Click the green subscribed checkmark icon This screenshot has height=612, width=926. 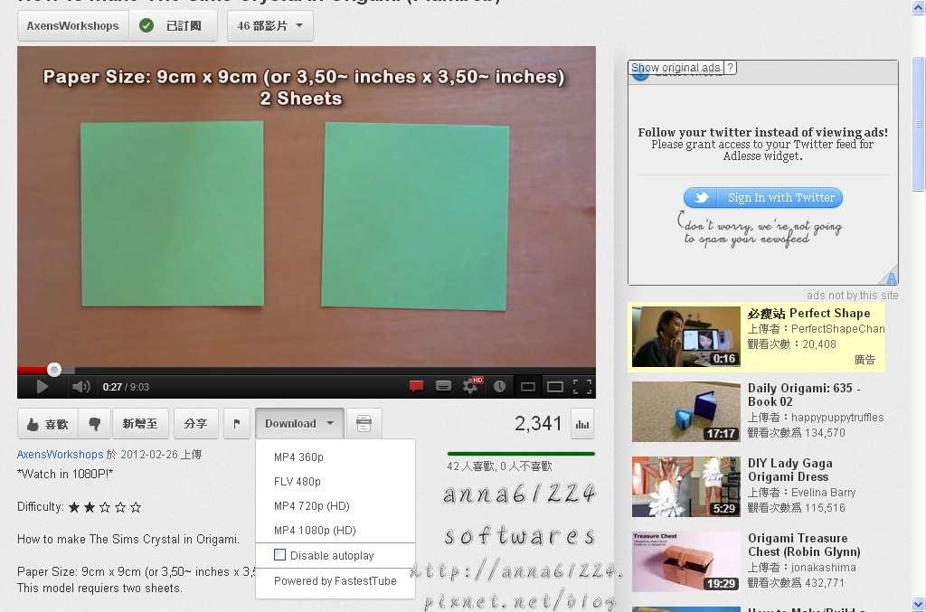[146, 25]
